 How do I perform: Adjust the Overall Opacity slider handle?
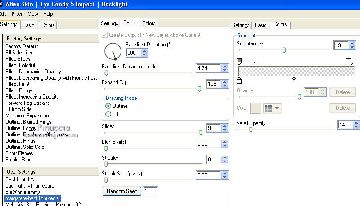pos(251,130)
